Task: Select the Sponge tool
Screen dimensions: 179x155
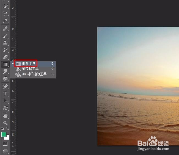Action: (x=5, y=79)
